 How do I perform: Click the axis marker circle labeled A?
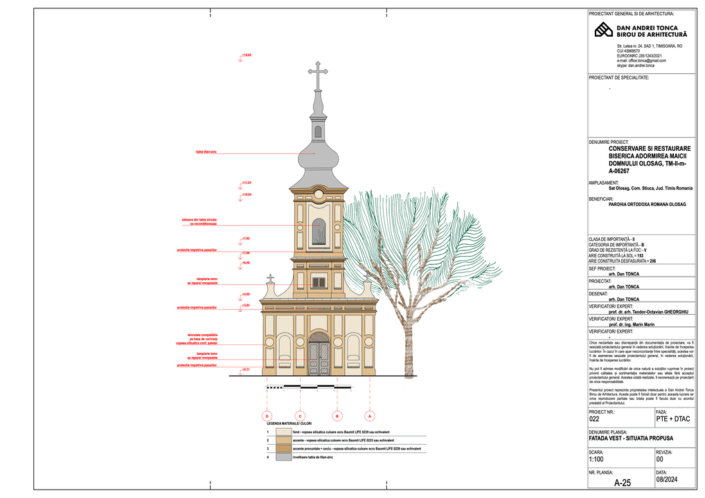pyautogui.click(x=370, y=416)
